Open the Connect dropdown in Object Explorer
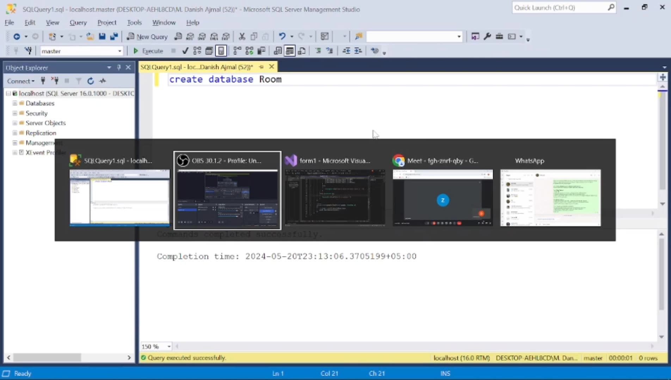Image resolution: width=671 pixels, height=380 pixels. [x=20, y=81]
